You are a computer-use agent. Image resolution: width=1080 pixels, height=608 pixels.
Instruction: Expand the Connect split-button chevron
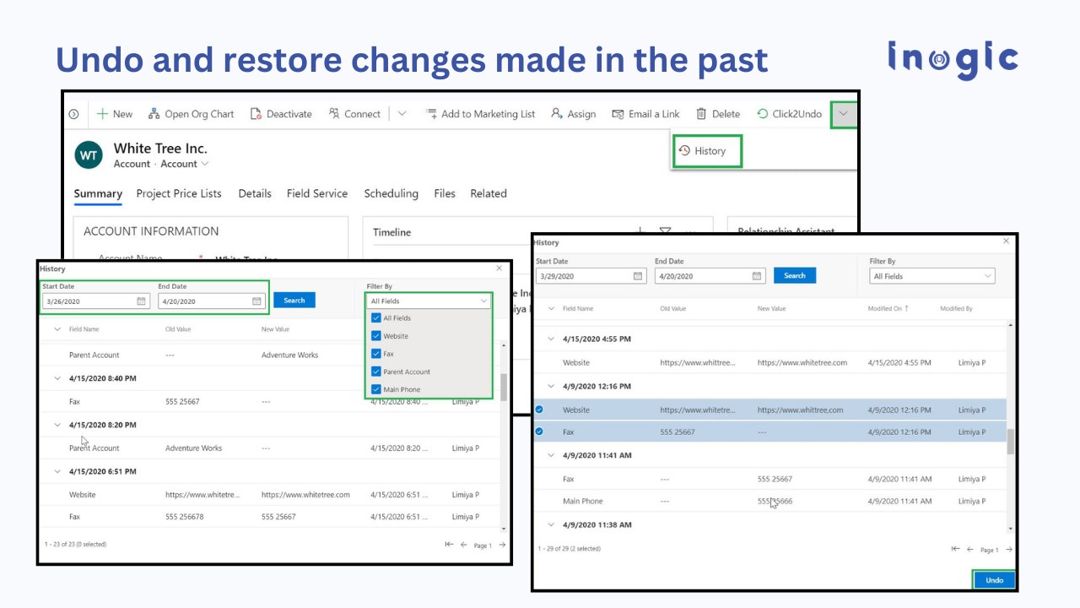(402, 114)
